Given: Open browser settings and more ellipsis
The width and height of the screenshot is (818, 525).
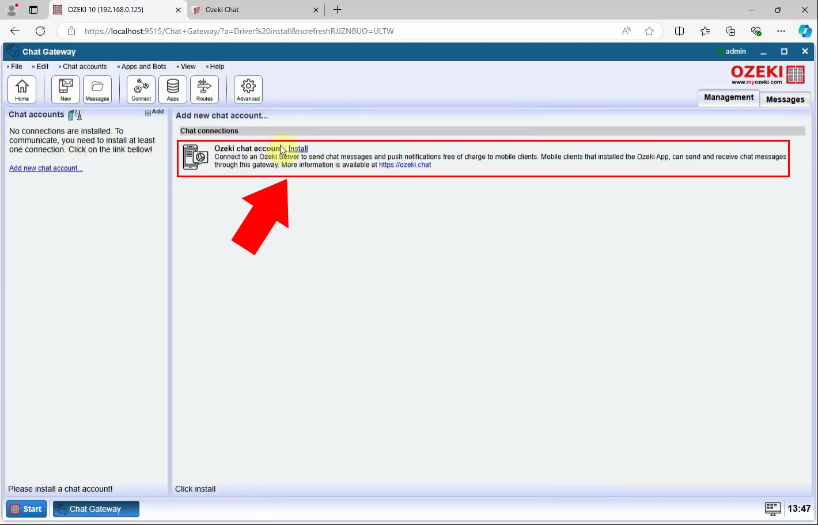Looking at the screenshot, I should click(781, 31).
